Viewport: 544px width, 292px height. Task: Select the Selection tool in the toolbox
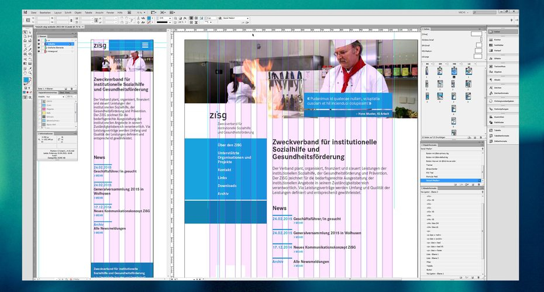point(25,33)
